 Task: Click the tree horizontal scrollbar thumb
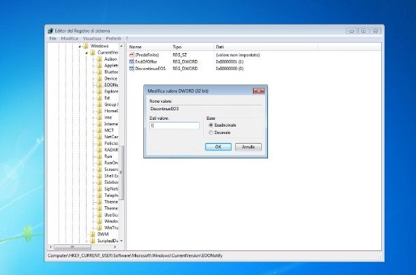[73, 247]
